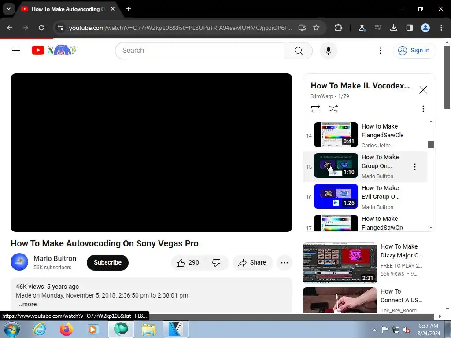Open Chrome Labs flask icon
Screen dimensions: 451x338
click(362, 28)
